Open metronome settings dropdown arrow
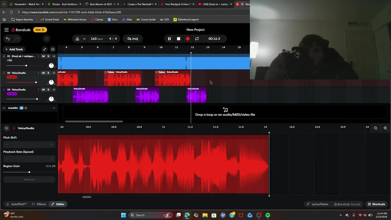The image size is (391, 220). click(x=84, y=39)
